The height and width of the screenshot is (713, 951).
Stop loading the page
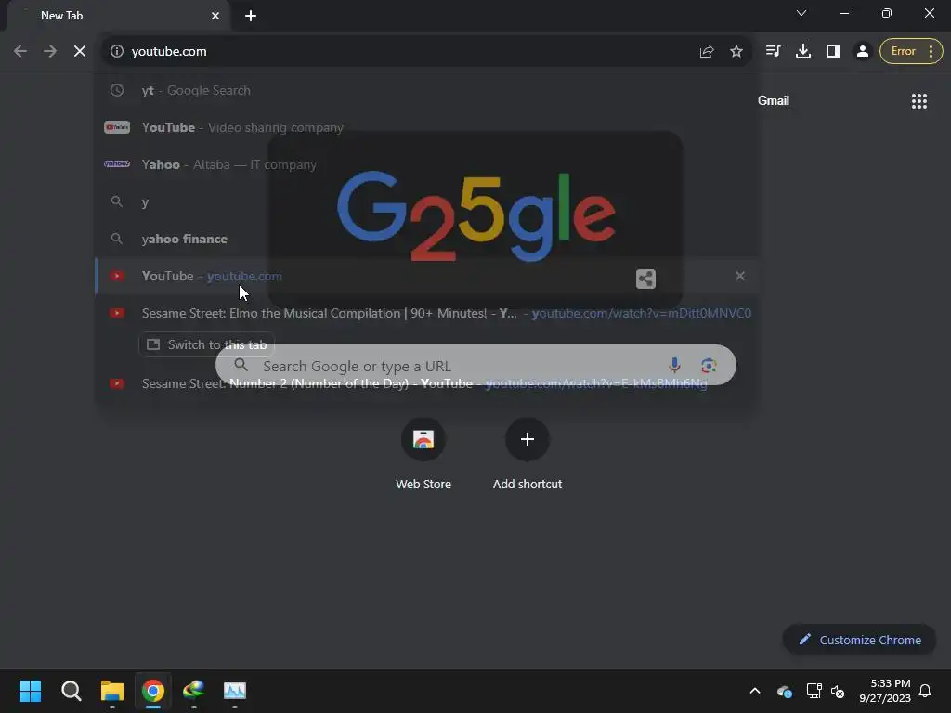[x=80, y=52]
